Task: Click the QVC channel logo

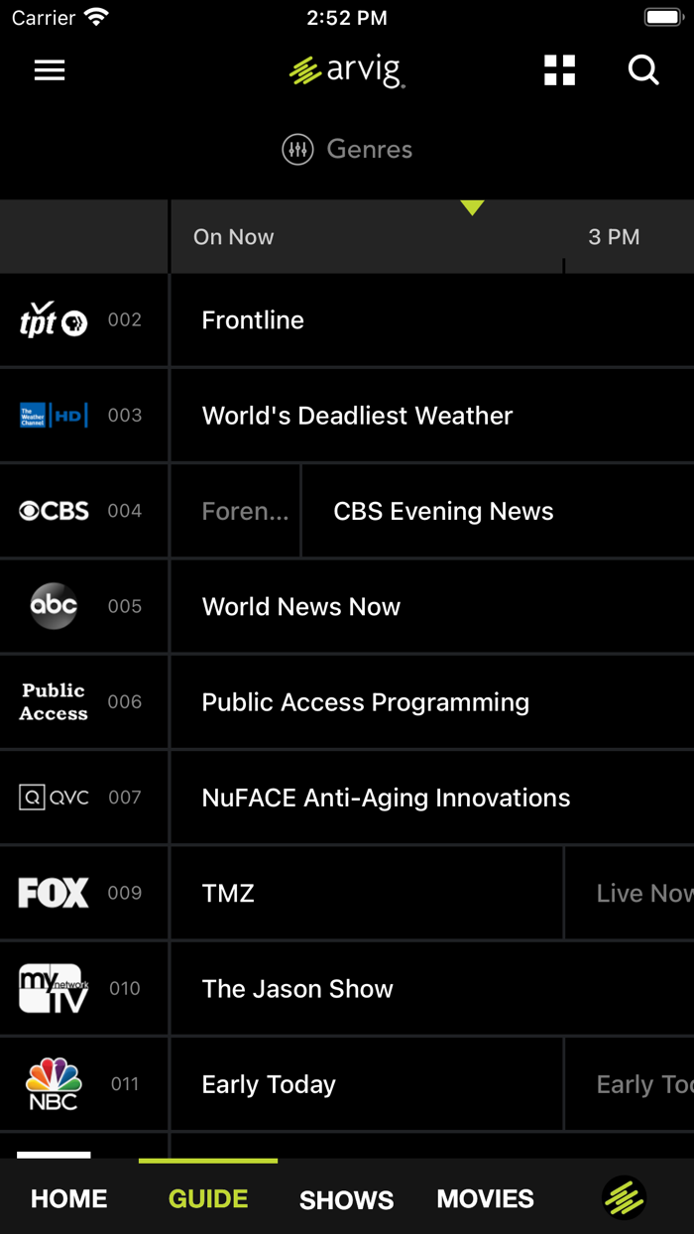Action: 52,797
